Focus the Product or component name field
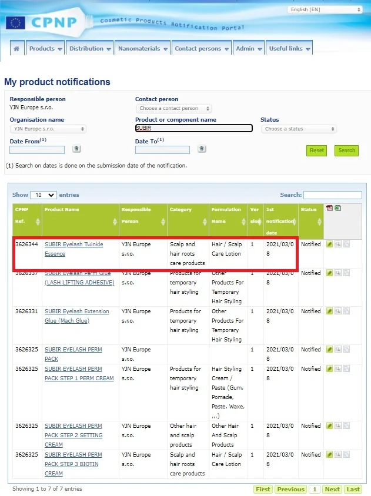371x496 pixels. point(193,128)
